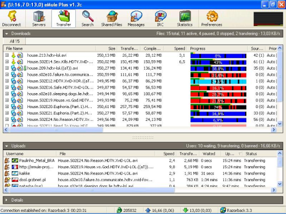
Task: Expand sources for House.S02E16.Safe row
Action: [x=7, y=87]
